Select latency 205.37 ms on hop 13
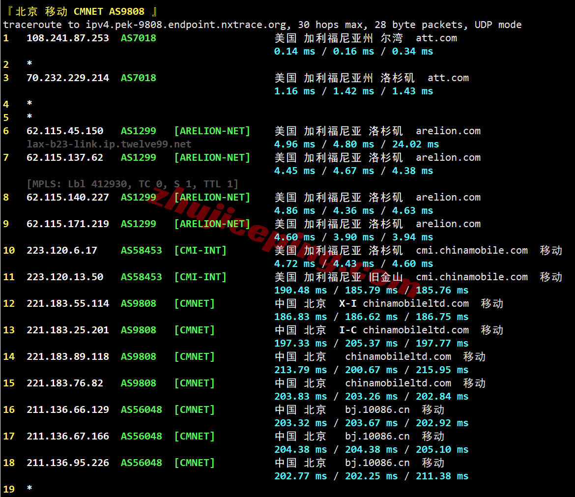Screen dimensions: 575x497 (371, 343)
